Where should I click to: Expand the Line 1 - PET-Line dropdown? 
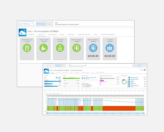[26, 24]
